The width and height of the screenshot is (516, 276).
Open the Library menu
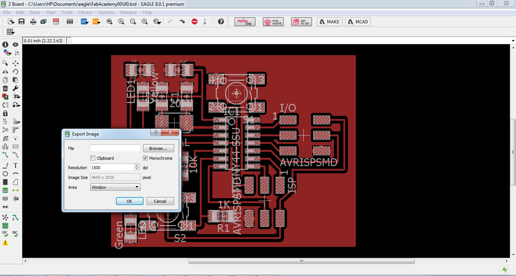tap(85, 12)
